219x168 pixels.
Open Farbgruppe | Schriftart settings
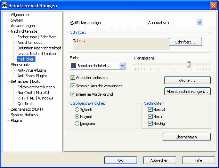click(x=36, y=37)
